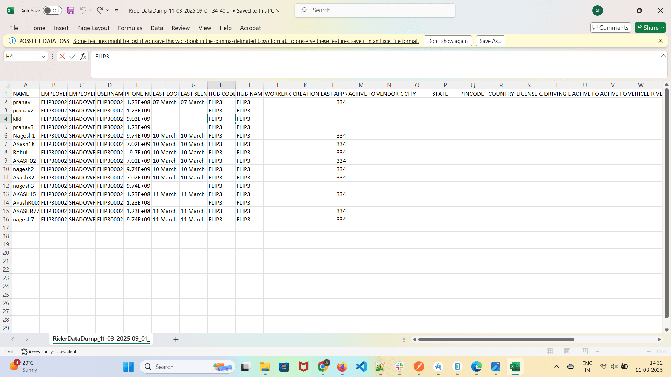Expand the Name Box dropdown arrow
Image resolution: width=671 pixels, height=377 pixels.
(x=43, y=57)
